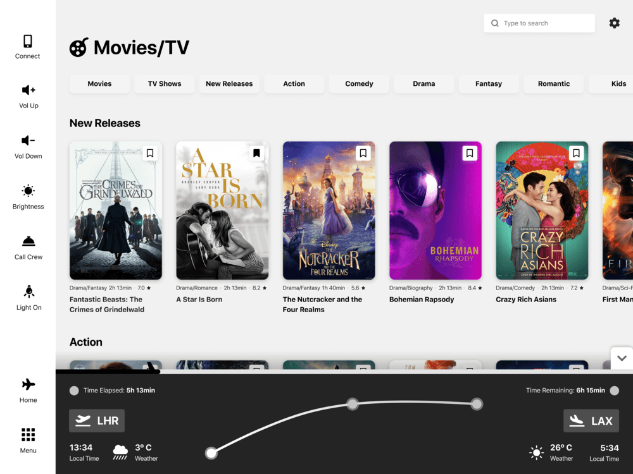
Task: Raise volume with Vol Up icon
Action: 28,90
